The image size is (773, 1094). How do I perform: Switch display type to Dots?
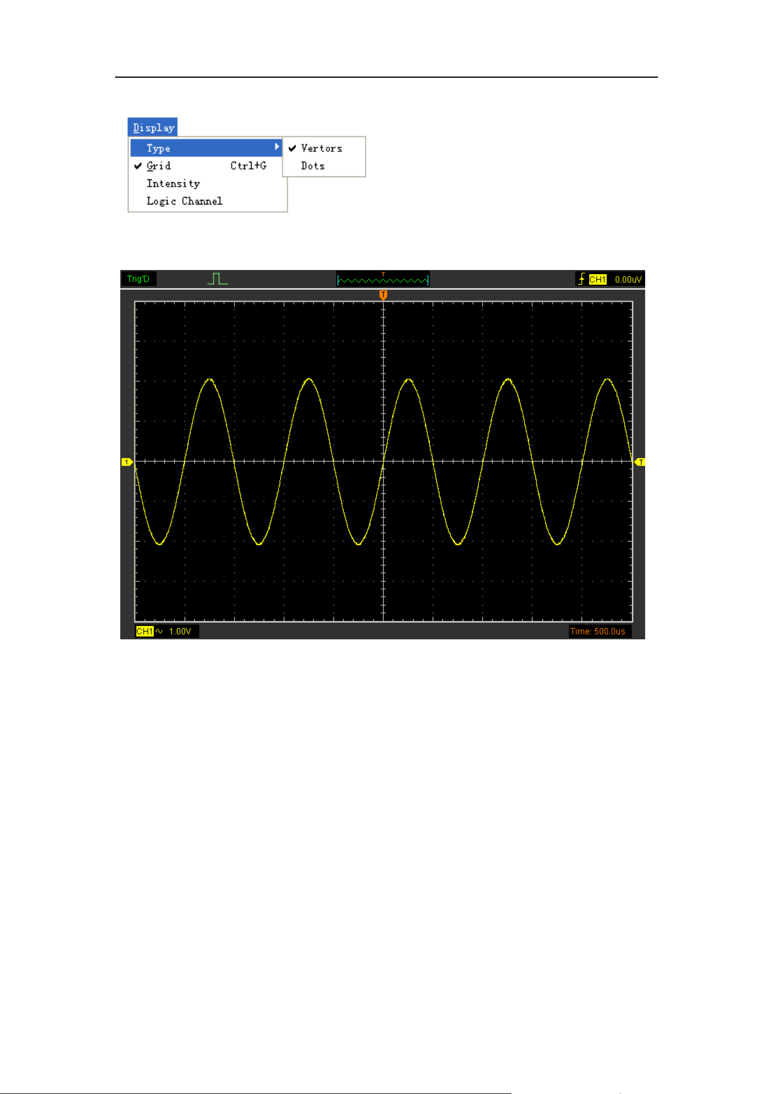pyautogui.click(x=324, y=166)
